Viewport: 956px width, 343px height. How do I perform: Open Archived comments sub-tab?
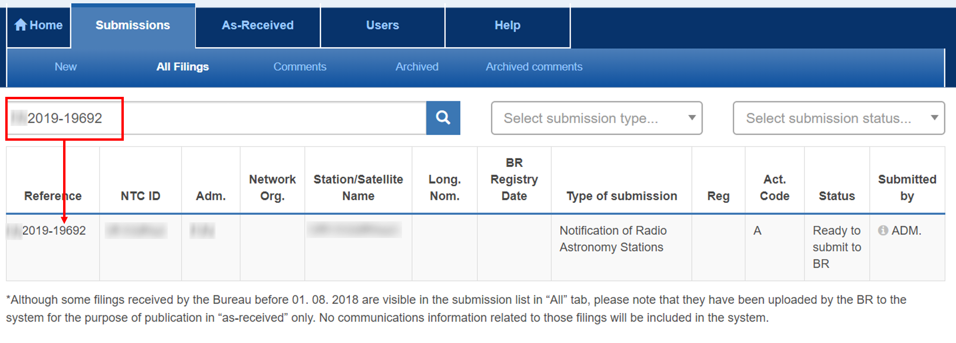pyautogui.click(x=534, y=67)
